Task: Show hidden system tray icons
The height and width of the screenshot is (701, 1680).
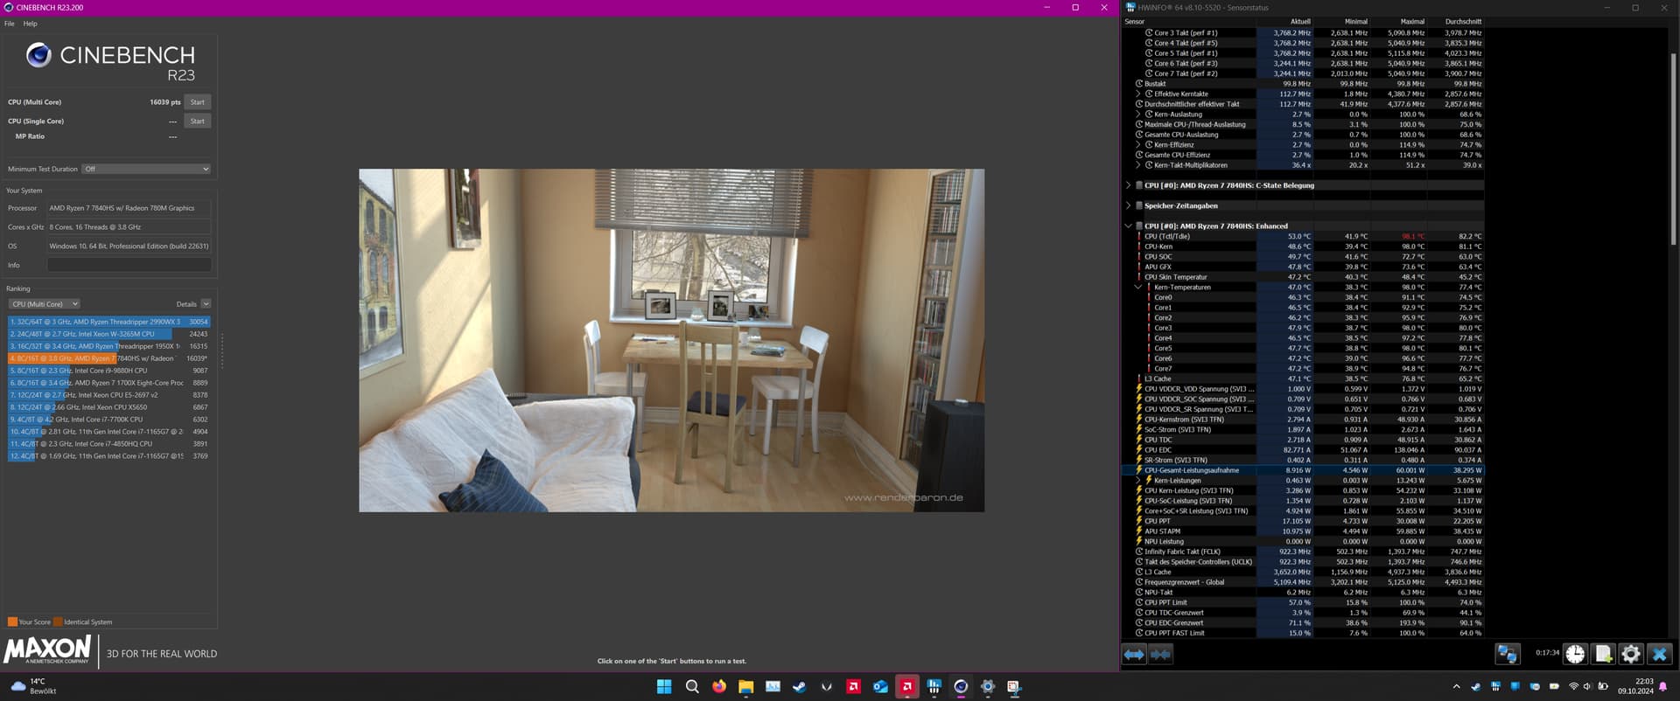Action: click(x=1456, y=686)
